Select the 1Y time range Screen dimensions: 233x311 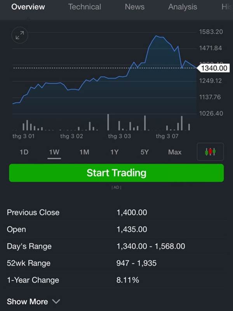click(x=114, y=152)
